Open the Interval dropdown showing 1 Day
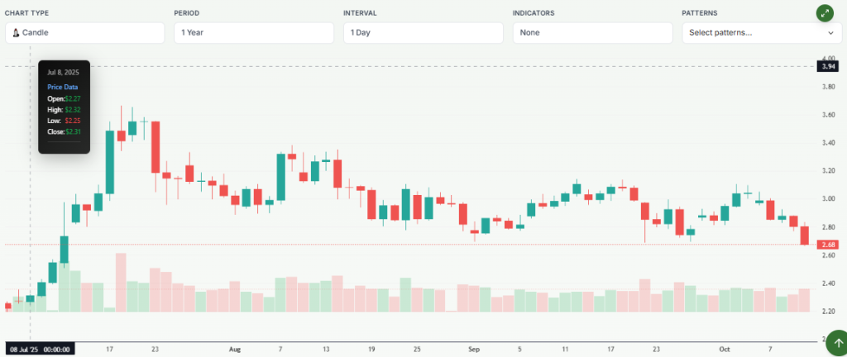 tap(423, 33)
